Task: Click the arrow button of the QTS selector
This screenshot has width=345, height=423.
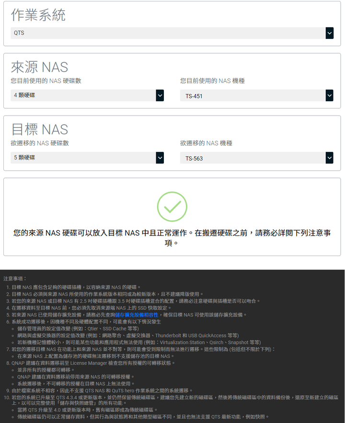Action: click(329, 33)
